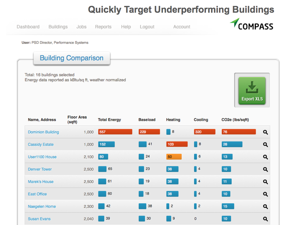The height and width of the screenshot is (225, 291).
Task: Click the Cooling column header
Action: click(x=201, y=120)
